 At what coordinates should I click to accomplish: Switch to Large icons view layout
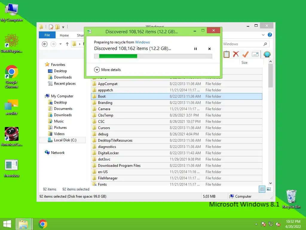pos(269,189)
